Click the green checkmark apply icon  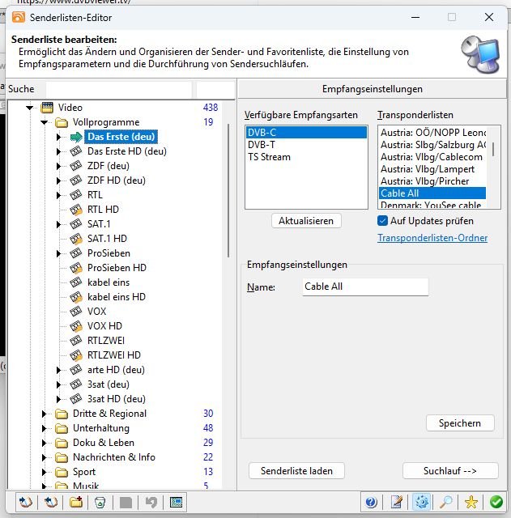tap(496, 502)
